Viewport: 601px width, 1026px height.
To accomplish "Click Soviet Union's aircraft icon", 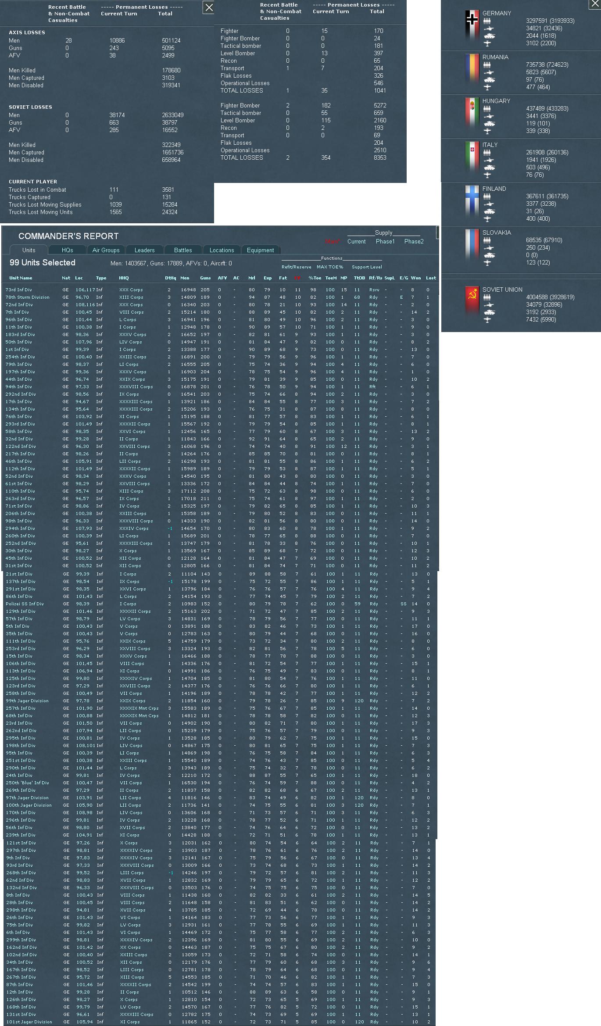I will coord(487,320).
